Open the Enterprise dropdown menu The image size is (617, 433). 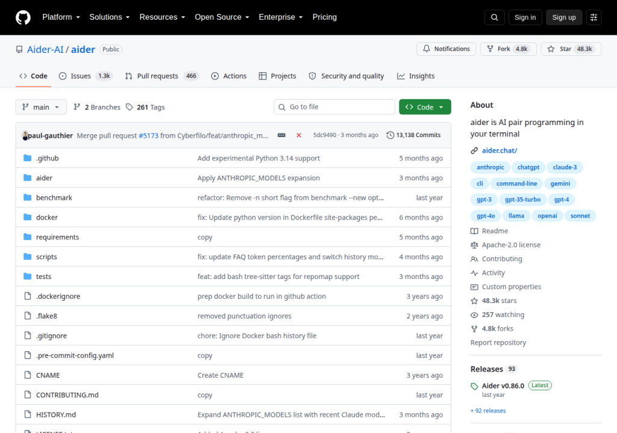[x=281, y=17]
